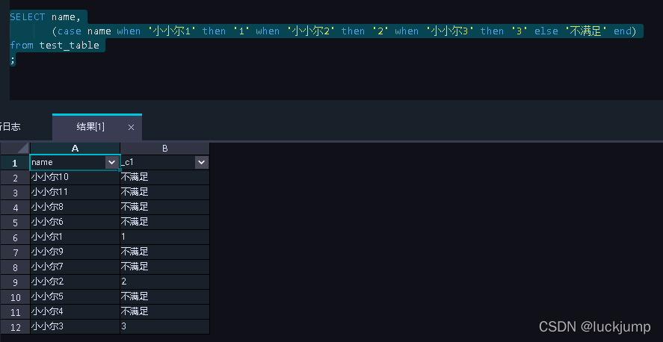Click test_table in the SQL editor
Screen dimensions: 663x342
[x=70, y=46]
